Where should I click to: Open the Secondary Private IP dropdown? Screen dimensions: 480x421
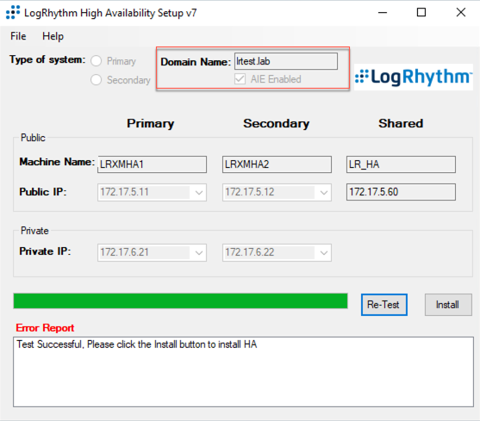click(x=324, y=252)
